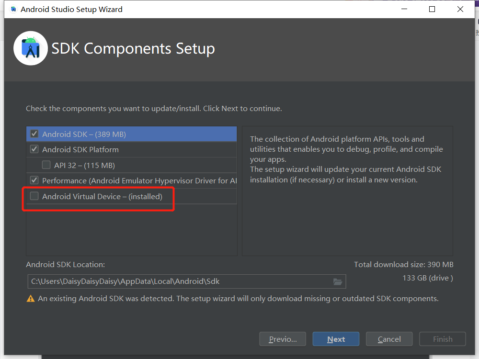The width and height of the screenshot is (479, 359).
Task: Click the '133 GB (drive )' text
Action: (x=428, y=278)
